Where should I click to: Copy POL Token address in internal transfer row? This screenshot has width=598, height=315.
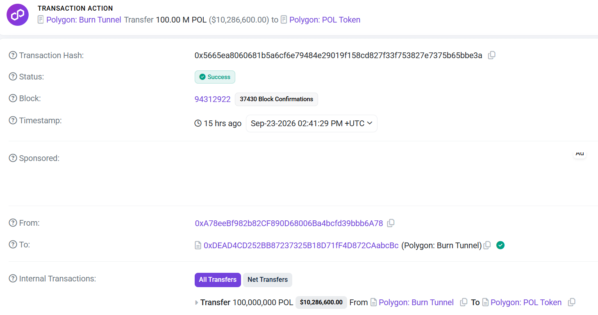[x=572, y=302]
